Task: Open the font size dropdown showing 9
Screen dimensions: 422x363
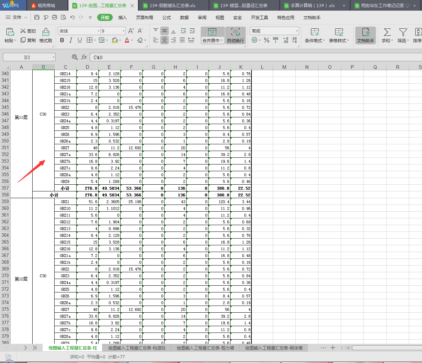Action: tap(123, 31)
